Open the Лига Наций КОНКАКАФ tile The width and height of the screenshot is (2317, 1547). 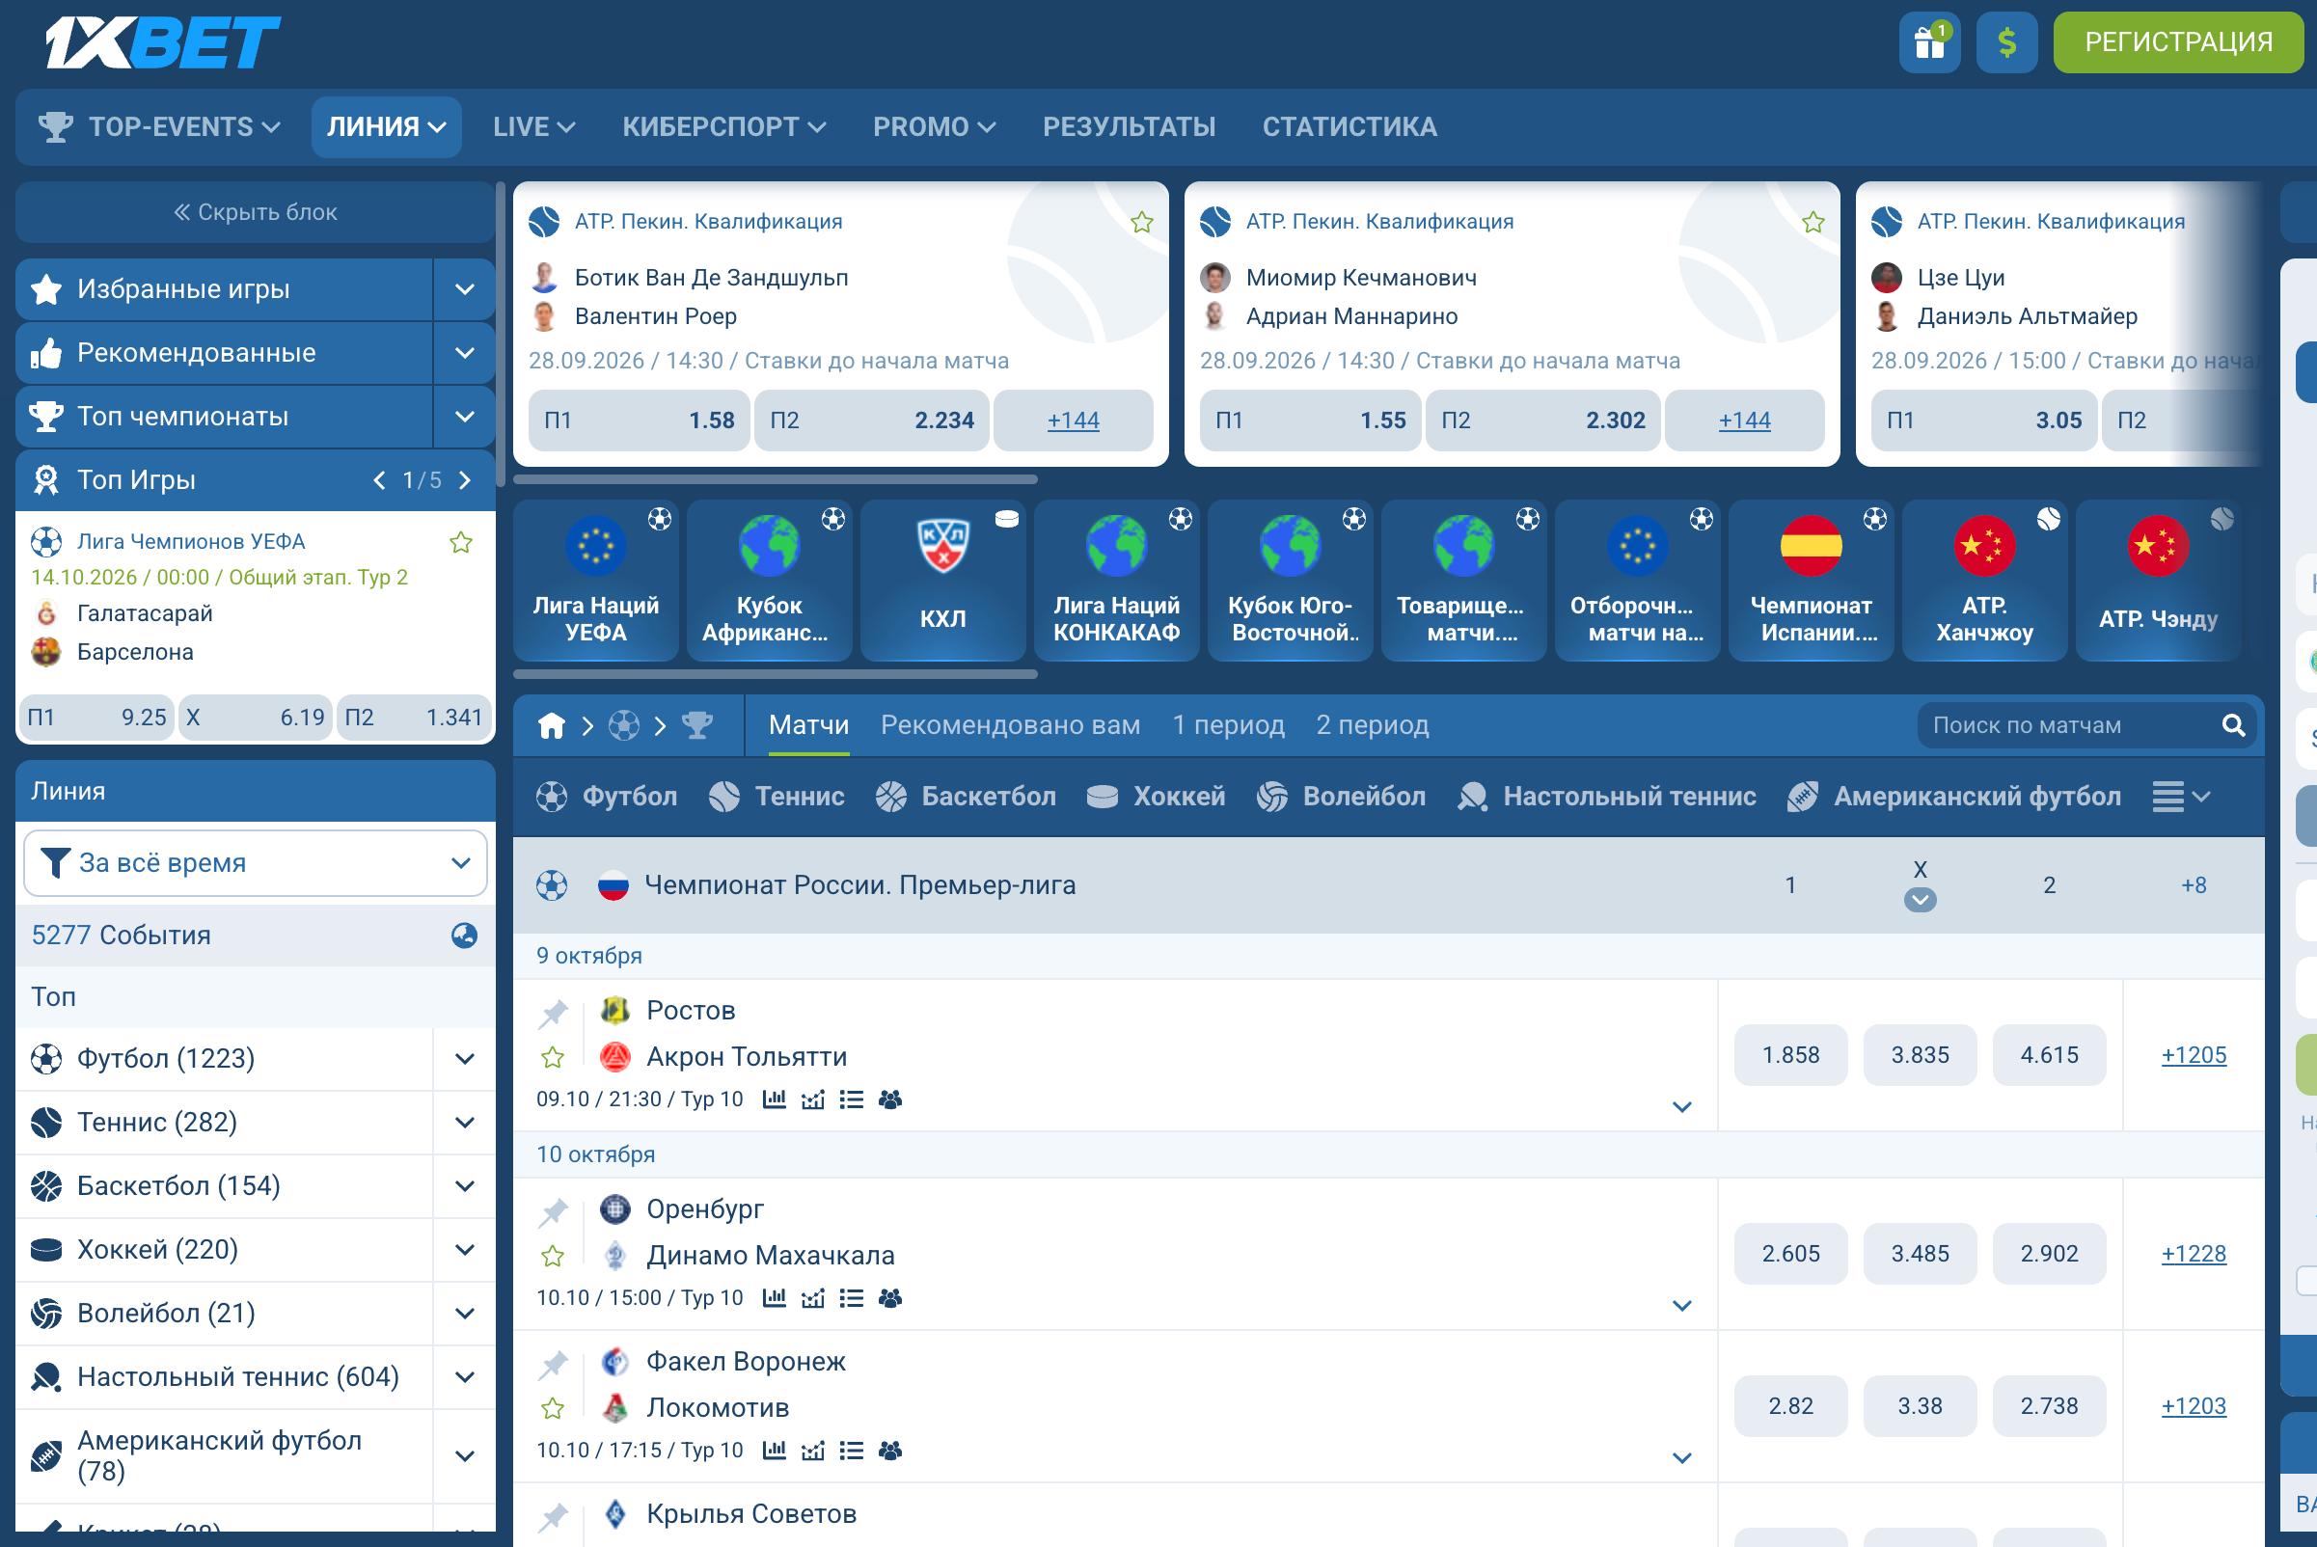[1117, 581]
